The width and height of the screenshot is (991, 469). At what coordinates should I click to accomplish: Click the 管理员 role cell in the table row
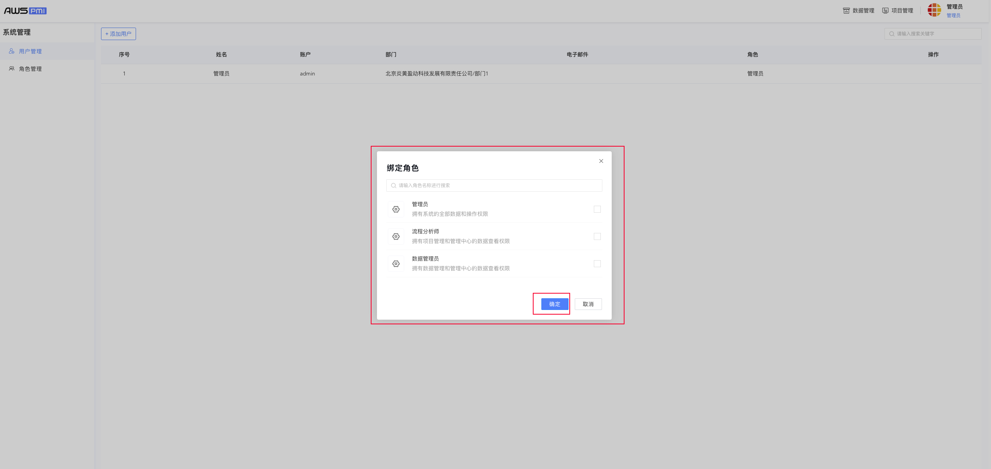tap(755, 73)
